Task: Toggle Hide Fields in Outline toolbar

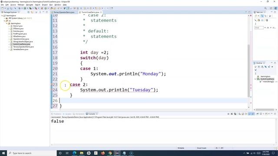Action: tap(265, 67)
